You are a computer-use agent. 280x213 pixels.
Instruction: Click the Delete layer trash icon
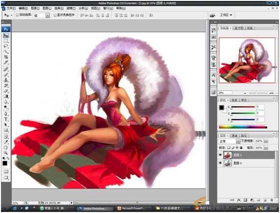point(272,200)
